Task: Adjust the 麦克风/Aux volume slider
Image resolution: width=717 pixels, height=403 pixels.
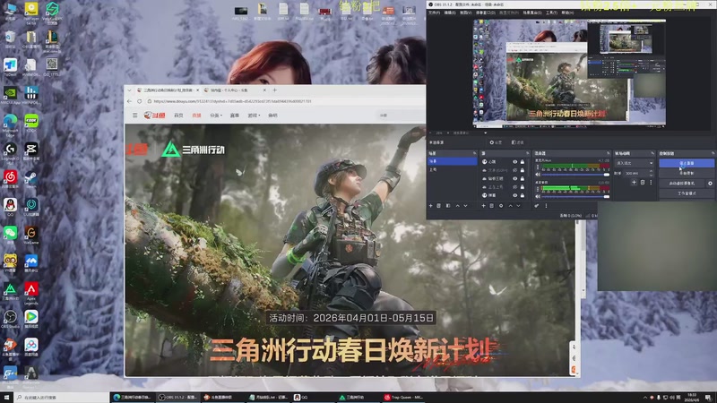Action: click(575, 175)
